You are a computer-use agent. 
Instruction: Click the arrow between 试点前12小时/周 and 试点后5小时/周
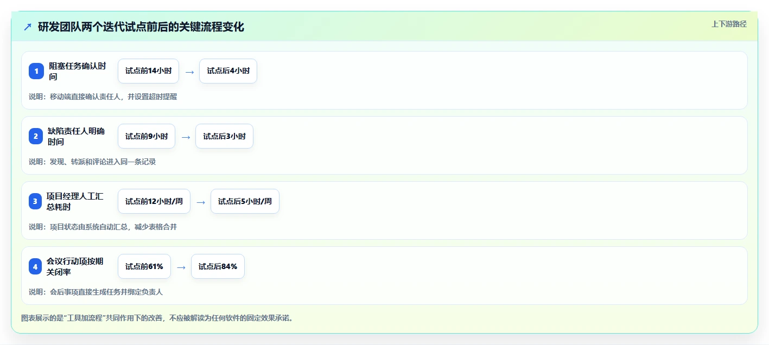pos(201,202)
